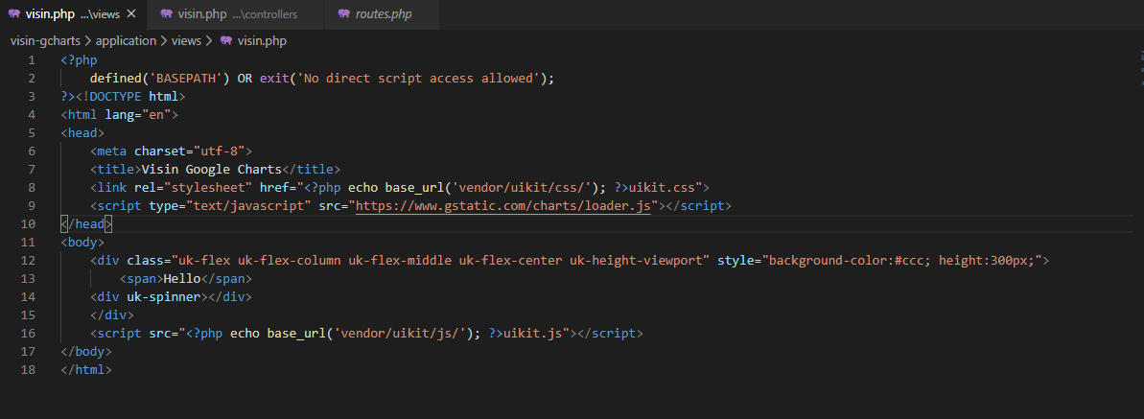Click uikit.css text on line 8
The image size is (1144, 419).
[661, 188]
